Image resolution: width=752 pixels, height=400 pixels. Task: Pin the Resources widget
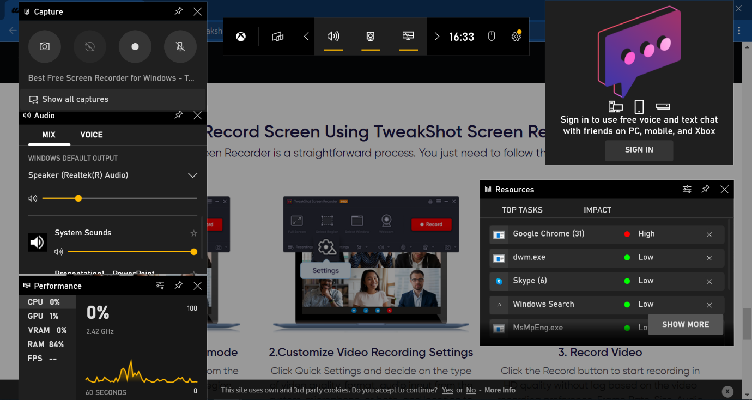pos(706,189)
